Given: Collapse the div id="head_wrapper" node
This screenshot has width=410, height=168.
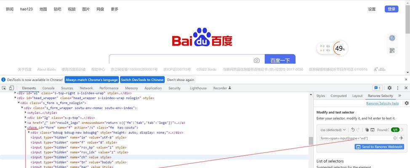Looking at the screenshot, I should [x=15, y=98].
